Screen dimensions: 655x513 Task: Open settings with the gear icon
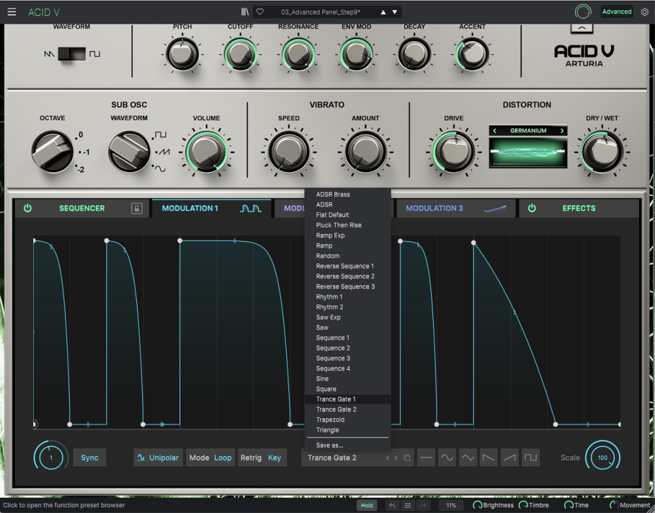click(x=644, y=12)
